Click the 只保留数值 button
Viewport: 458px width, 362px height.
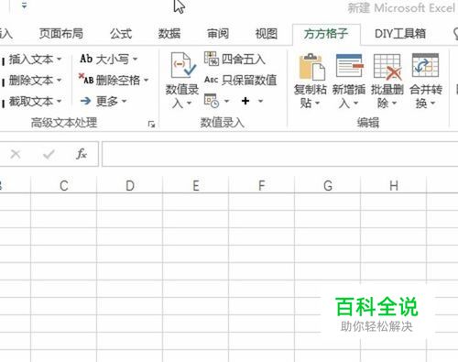click(241, 80)
